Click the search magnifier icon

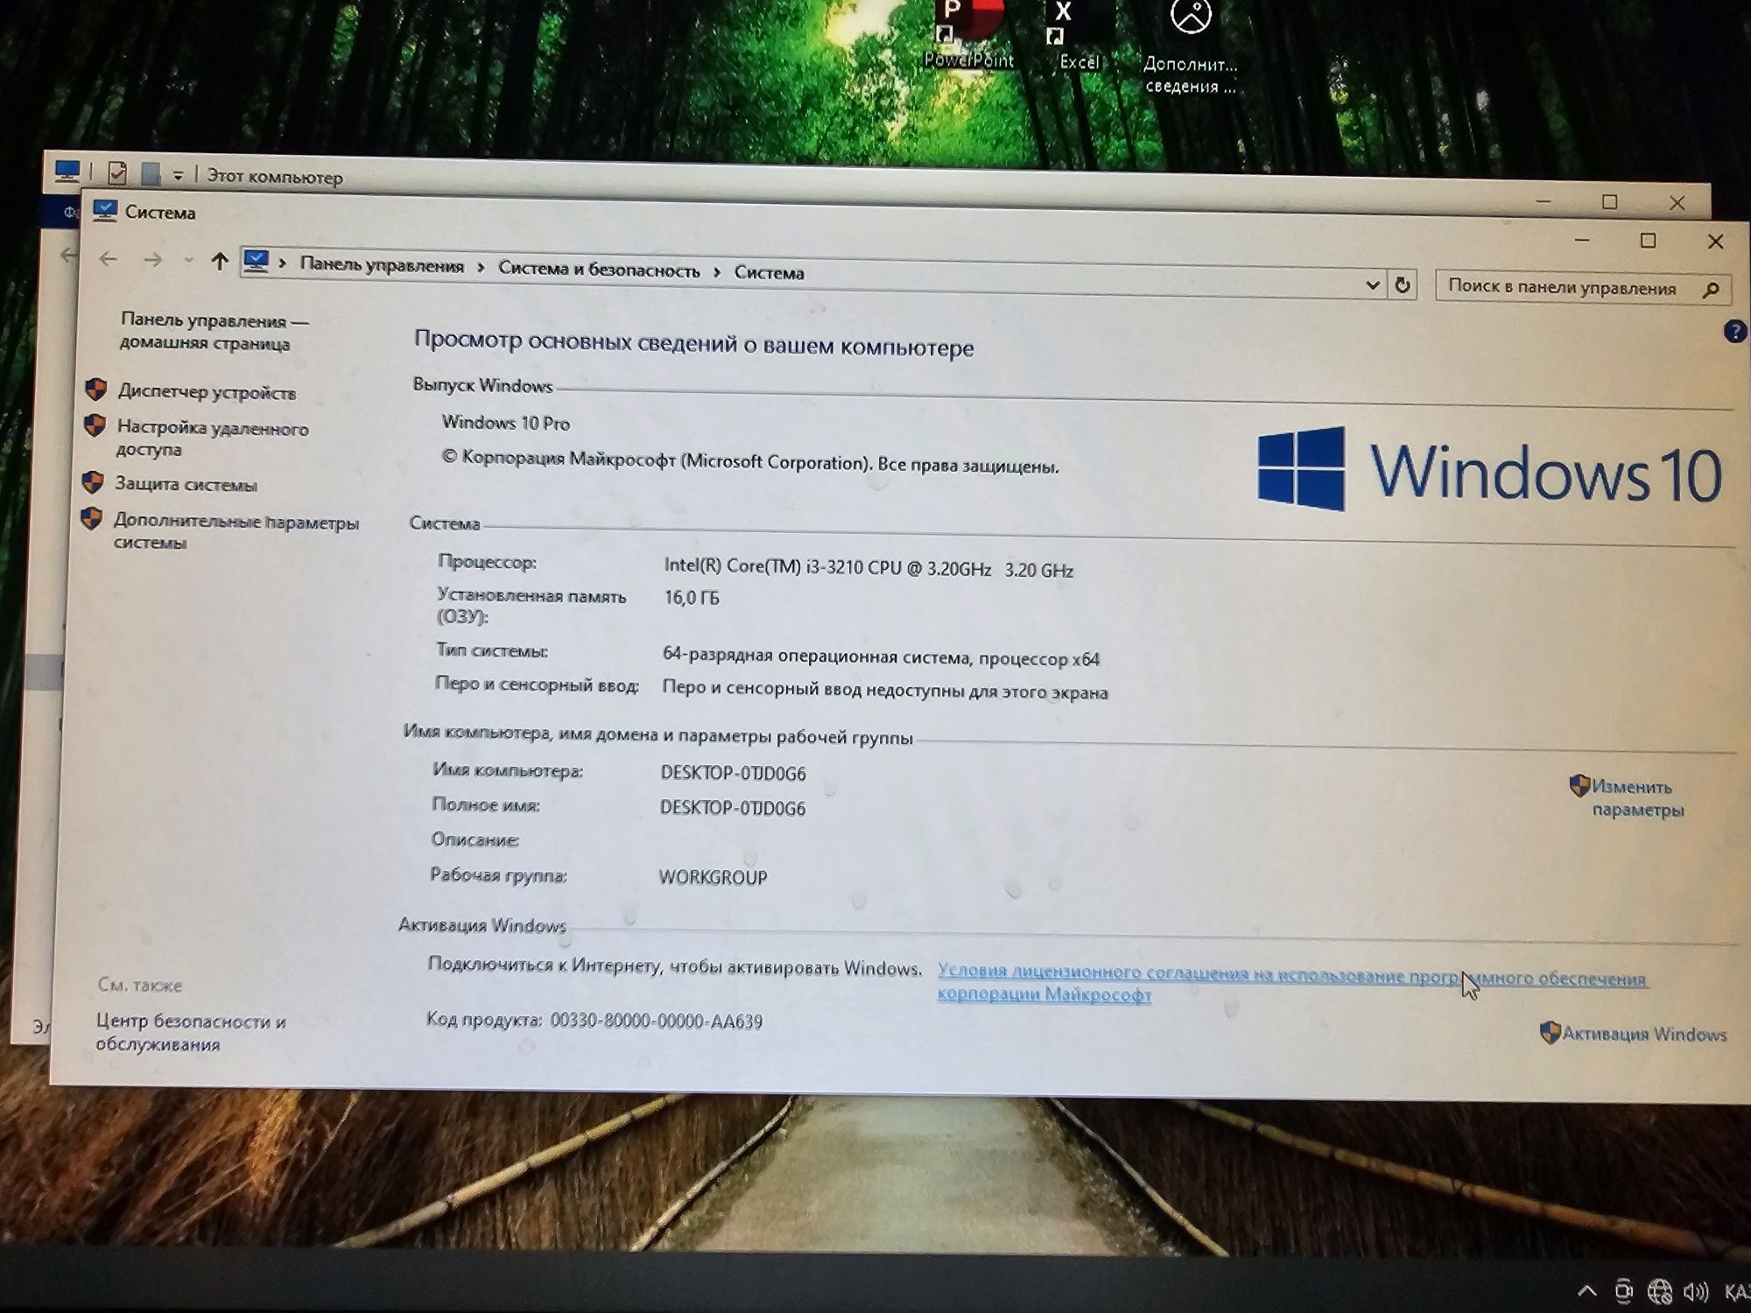click(1712, 290)
